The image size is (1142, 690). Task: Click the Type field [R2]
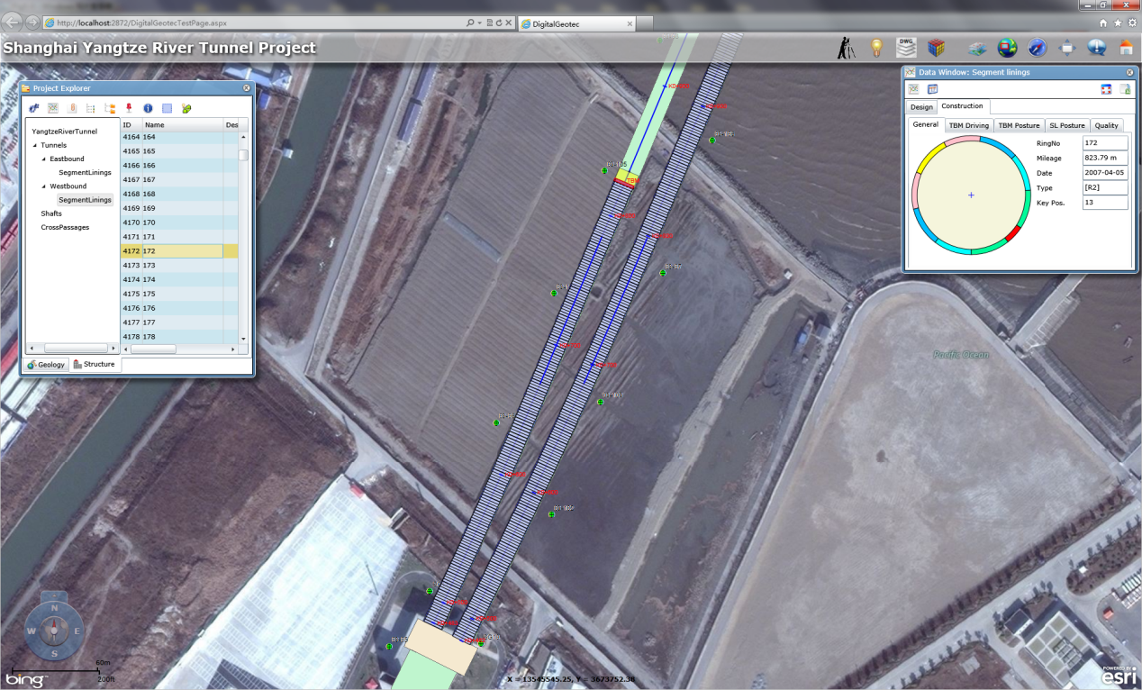[x=1105, y=187]
